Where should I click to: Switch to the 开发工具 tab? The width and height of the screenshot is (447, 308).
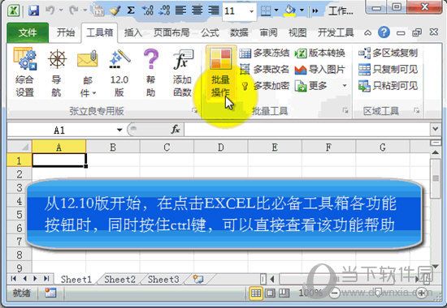[x=336, y=32]
